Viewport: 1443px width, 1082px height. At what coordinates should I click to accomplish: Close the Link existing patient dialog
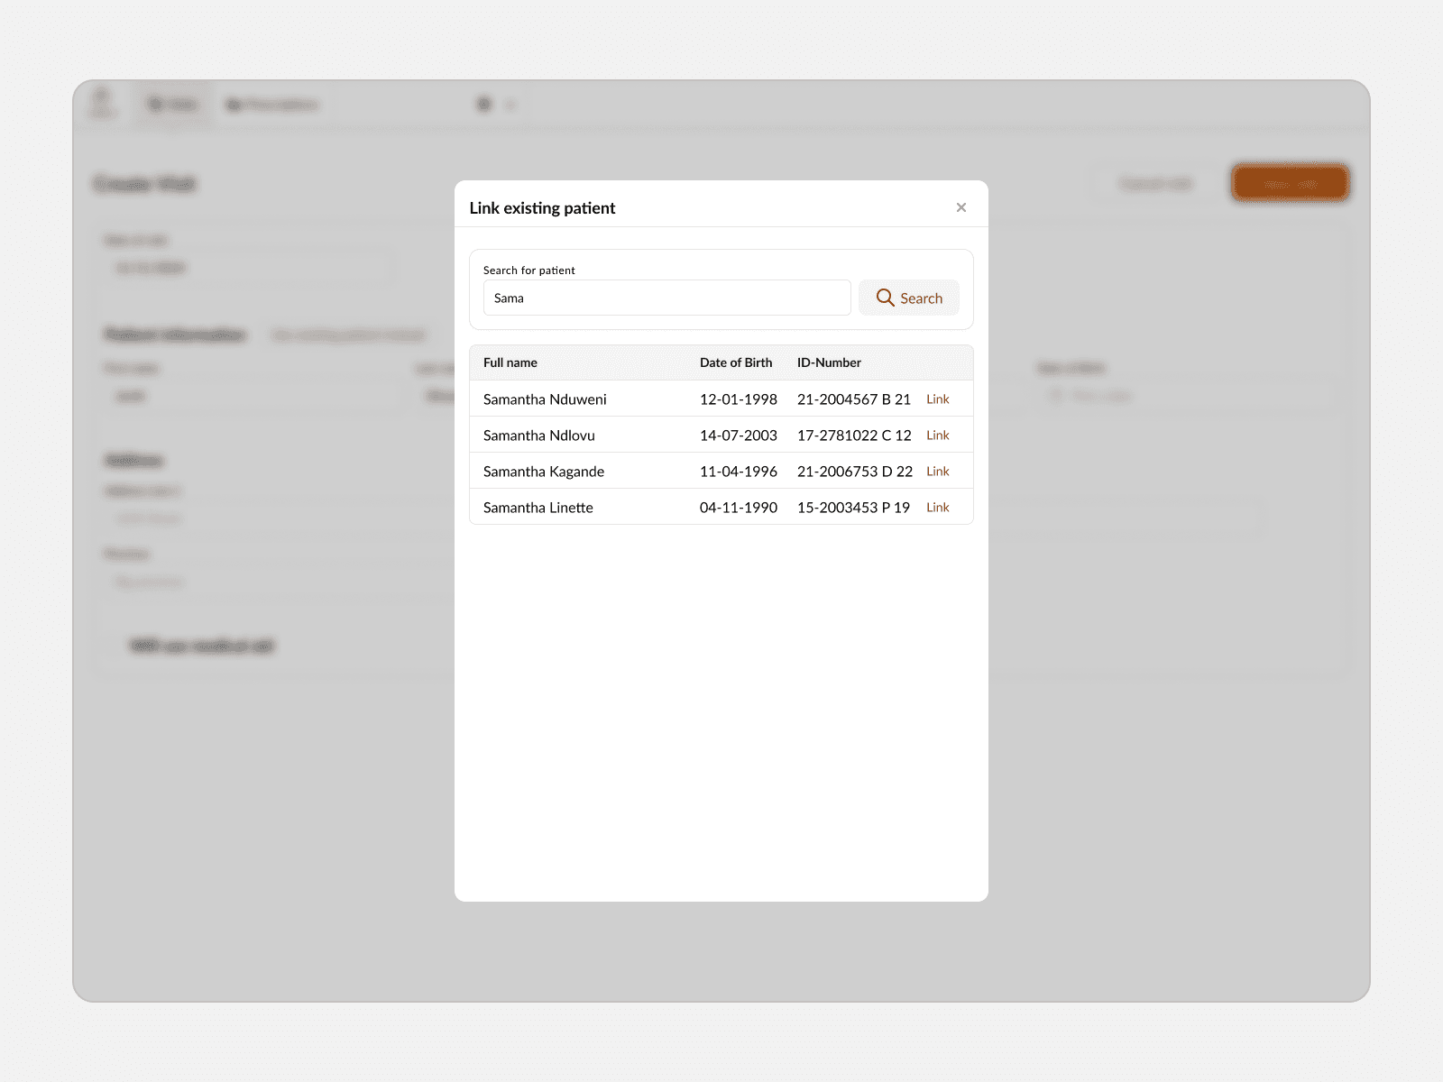click(x=961, y=207)
